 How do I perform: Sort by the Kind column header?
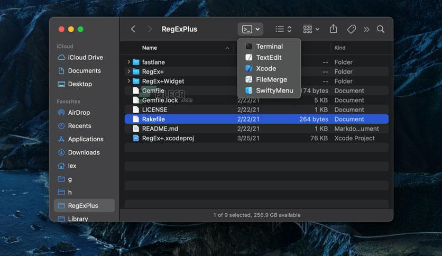coord(339,48)
